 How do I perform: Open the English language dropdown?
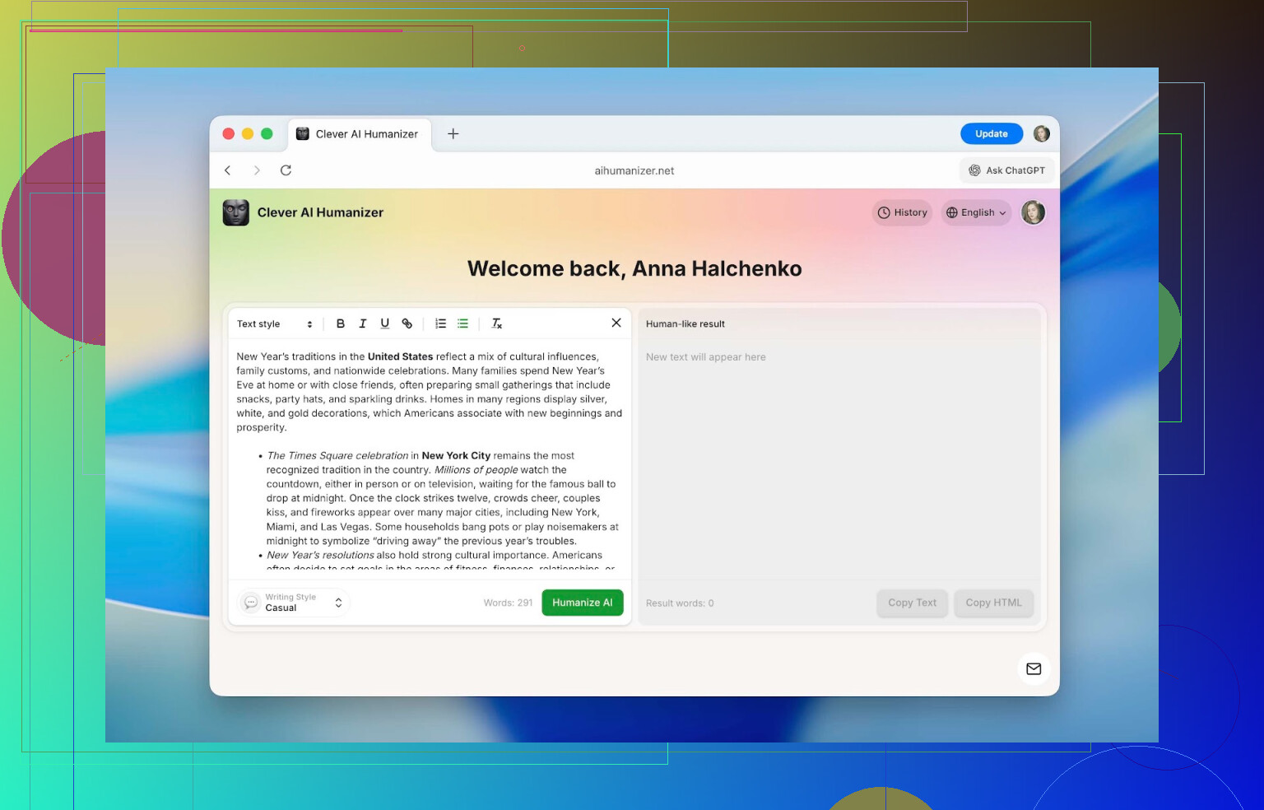point(976,212)
